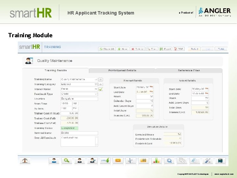Click the Planned Hours field
237x178 pixels.
click(x=145, y=96)
